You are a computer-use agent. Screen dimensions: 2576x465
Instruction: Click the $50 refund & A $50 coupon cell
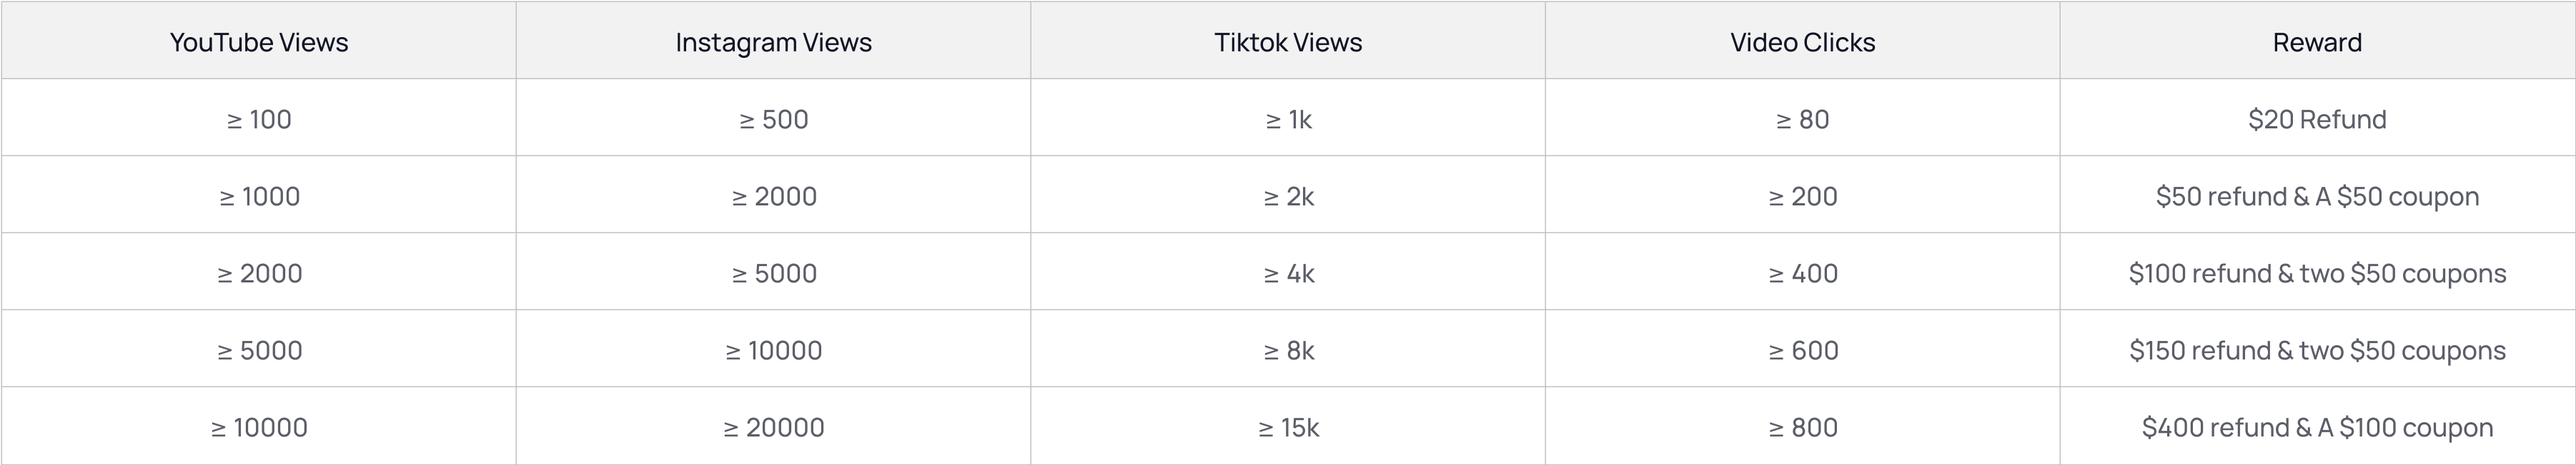(2317, 195)
